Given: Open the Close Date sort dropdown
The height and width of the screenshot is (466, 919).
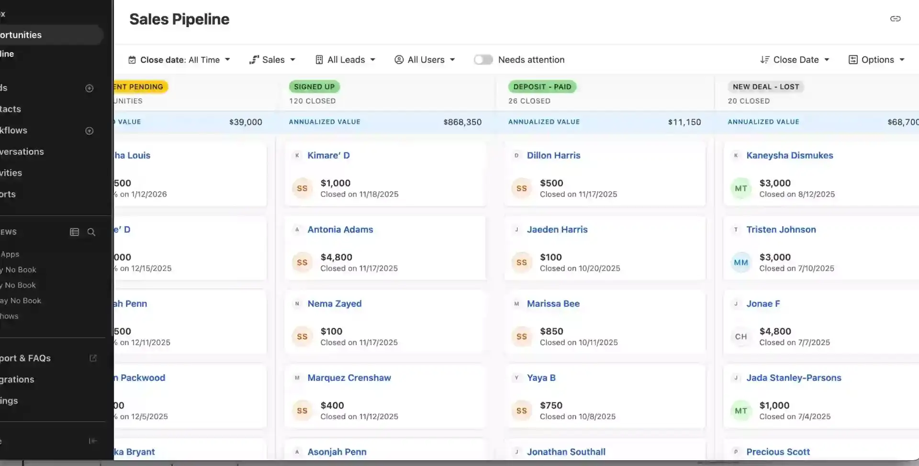Looking at the screenshot, I should tap(795, 60).
